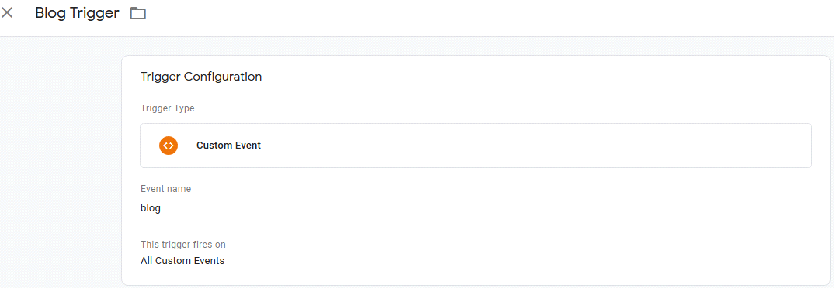This screenshot has height=288, width=834.
Task: Click empty space inside the Trigger Configuration card
Action: (x=532, y=85)
